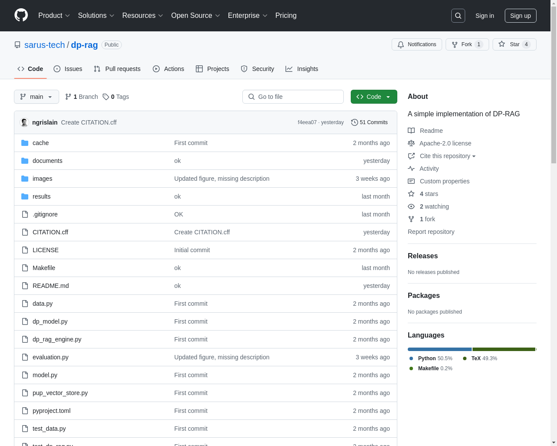This screenshot has height=446, width=557.
Task: Click the folder icon for documents
Action: point(25,161)
